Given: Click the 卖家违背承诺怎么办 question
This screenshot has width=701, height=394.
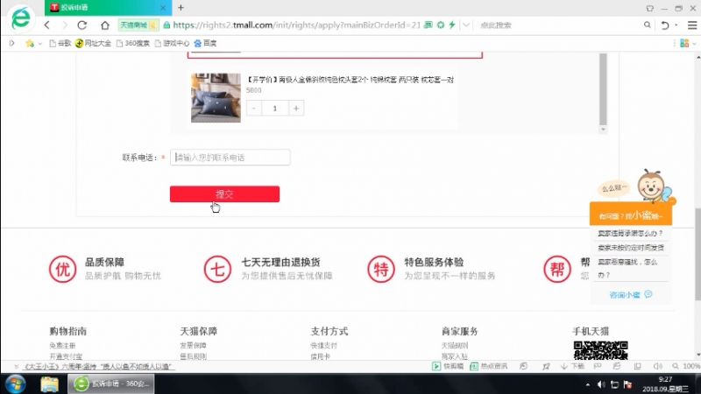Looking at the screenshot, I should click(x=630, y=233).
